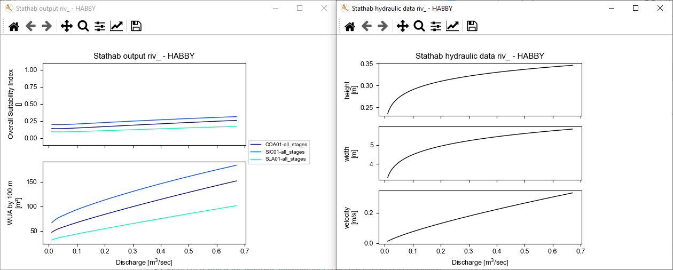673x270 pixels.
Task: Activate Pan tool in Stathab output window
Action: pos(67,26)
